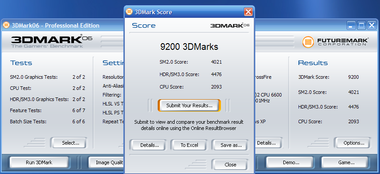Open score Details in the dialog
This screenshot has width=380, height=174.
(150, 145)
